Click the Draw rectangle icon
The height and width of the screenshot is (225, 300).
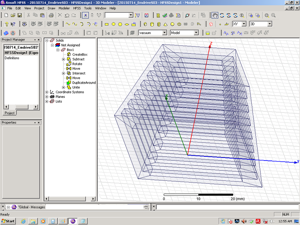tap(106, 24)
